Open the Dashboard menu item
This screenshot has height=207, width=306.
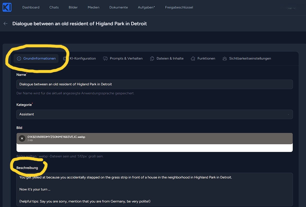pos(31,8)
